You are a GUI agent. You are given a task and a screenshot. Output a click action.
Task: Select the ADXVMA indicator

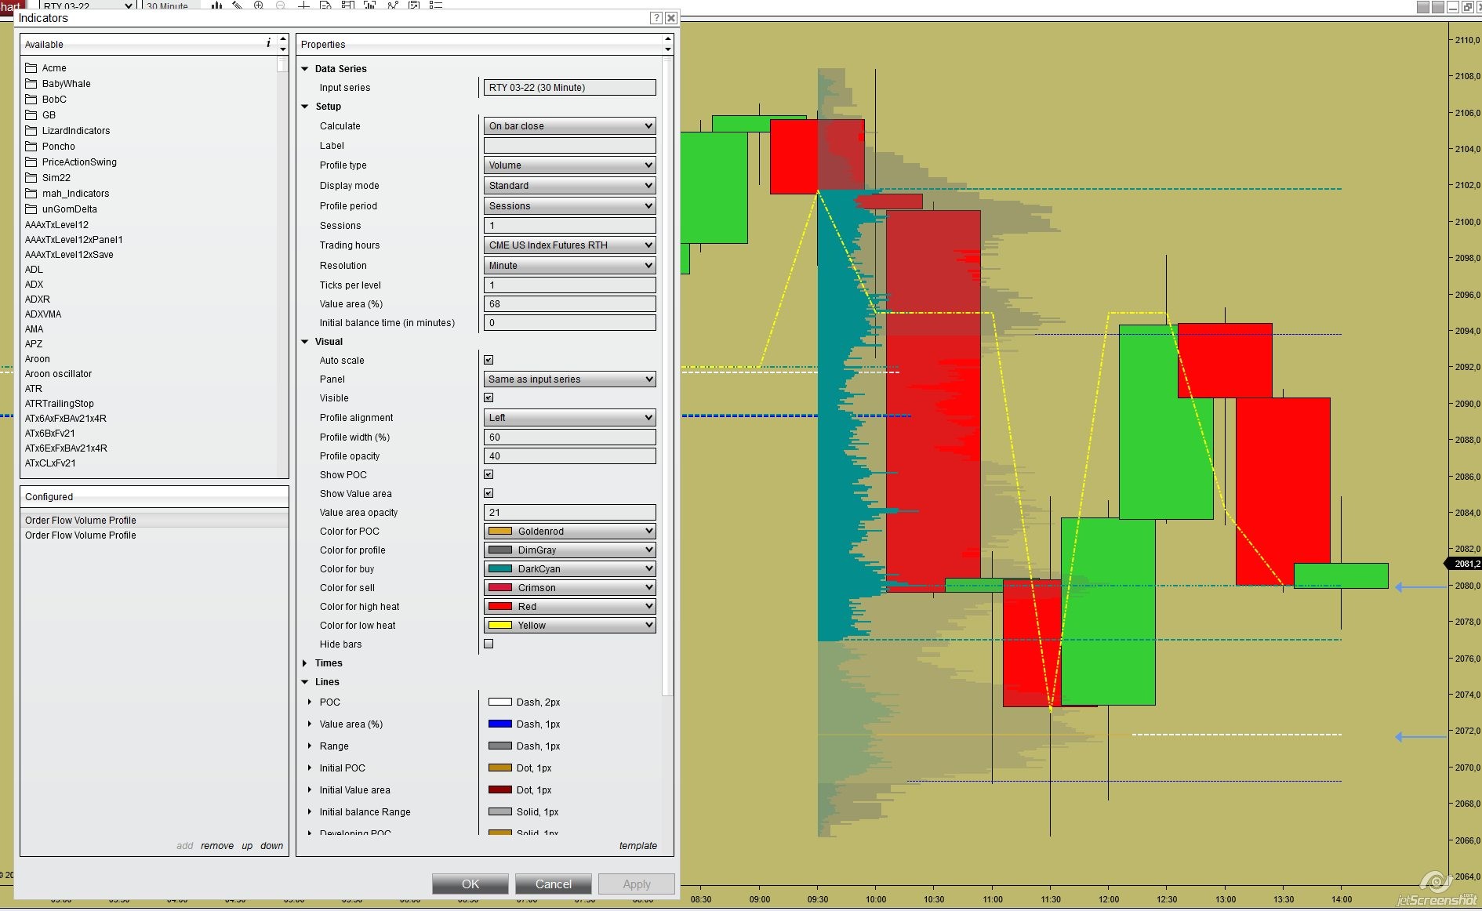pyautogui.click(x=43, y=314)
